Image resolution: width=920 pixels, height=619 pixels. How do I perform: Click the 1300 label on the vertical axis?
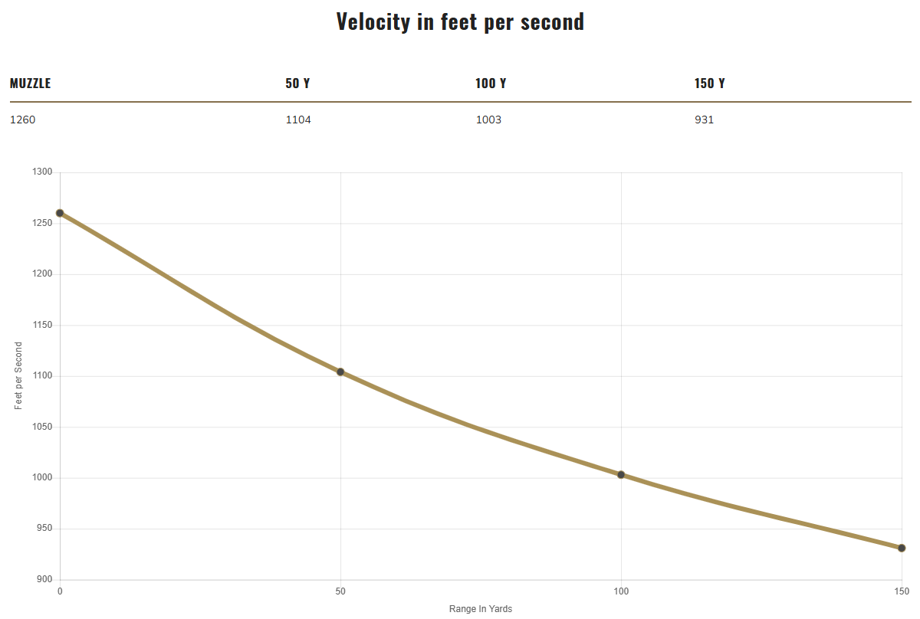43,172
